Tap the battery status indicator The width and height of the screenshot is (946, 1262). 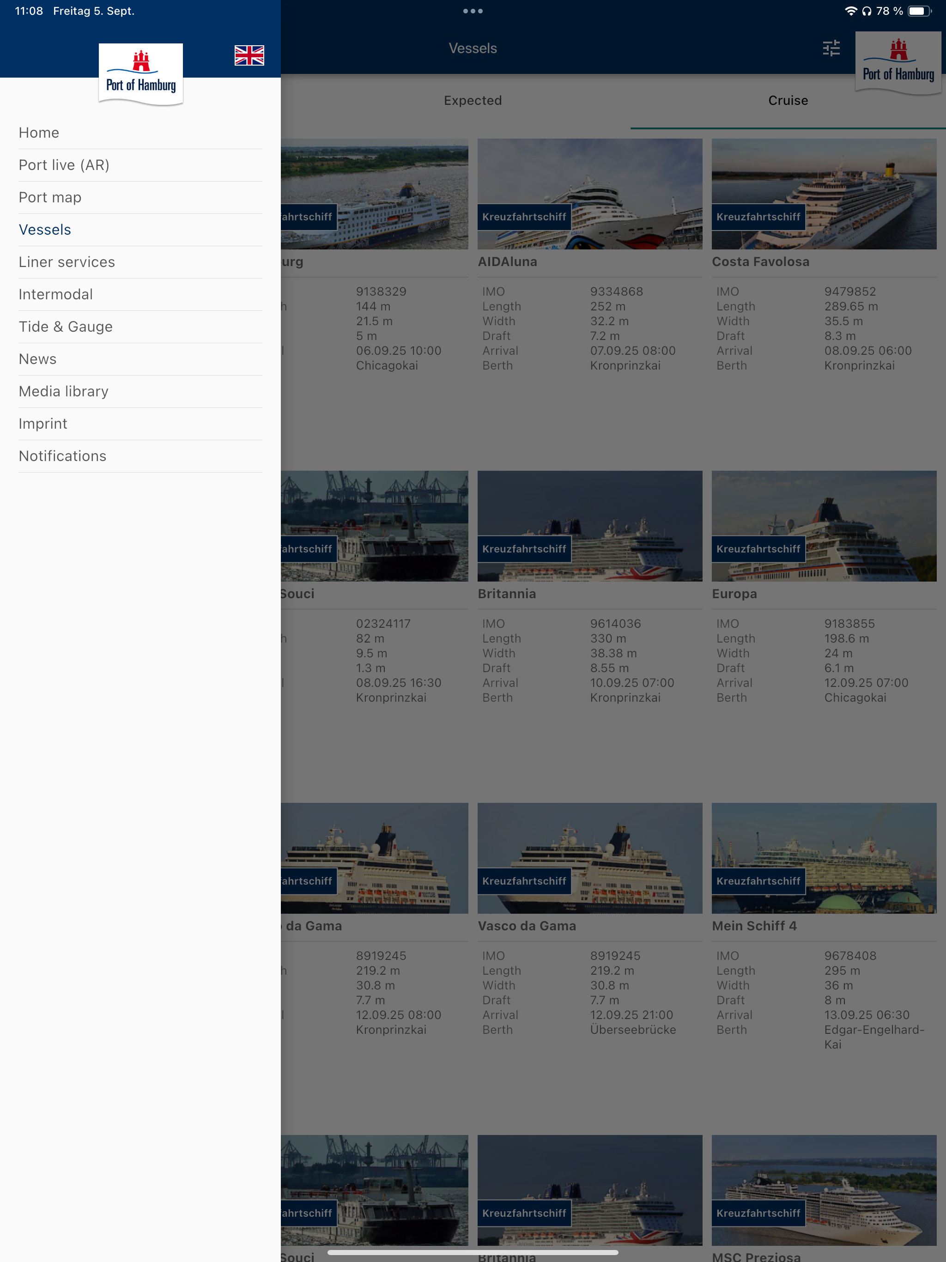[x=919, y=11]
